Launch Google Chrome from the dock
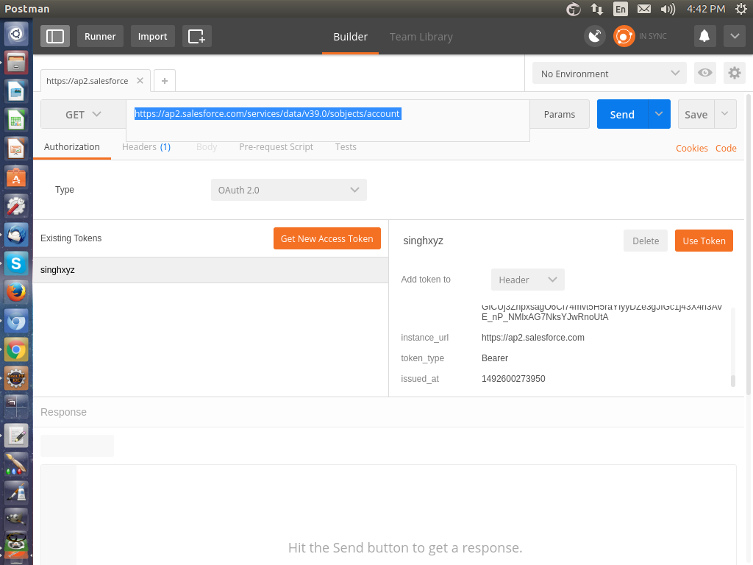The image size is (753, 565). (16, 349)
